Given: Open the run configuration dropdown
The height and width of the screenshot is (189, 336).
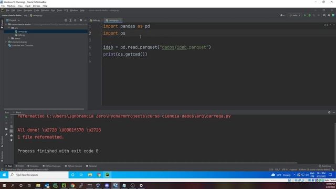Looking at the screenshot, I should pyautogui.click(x=295, y=15).
